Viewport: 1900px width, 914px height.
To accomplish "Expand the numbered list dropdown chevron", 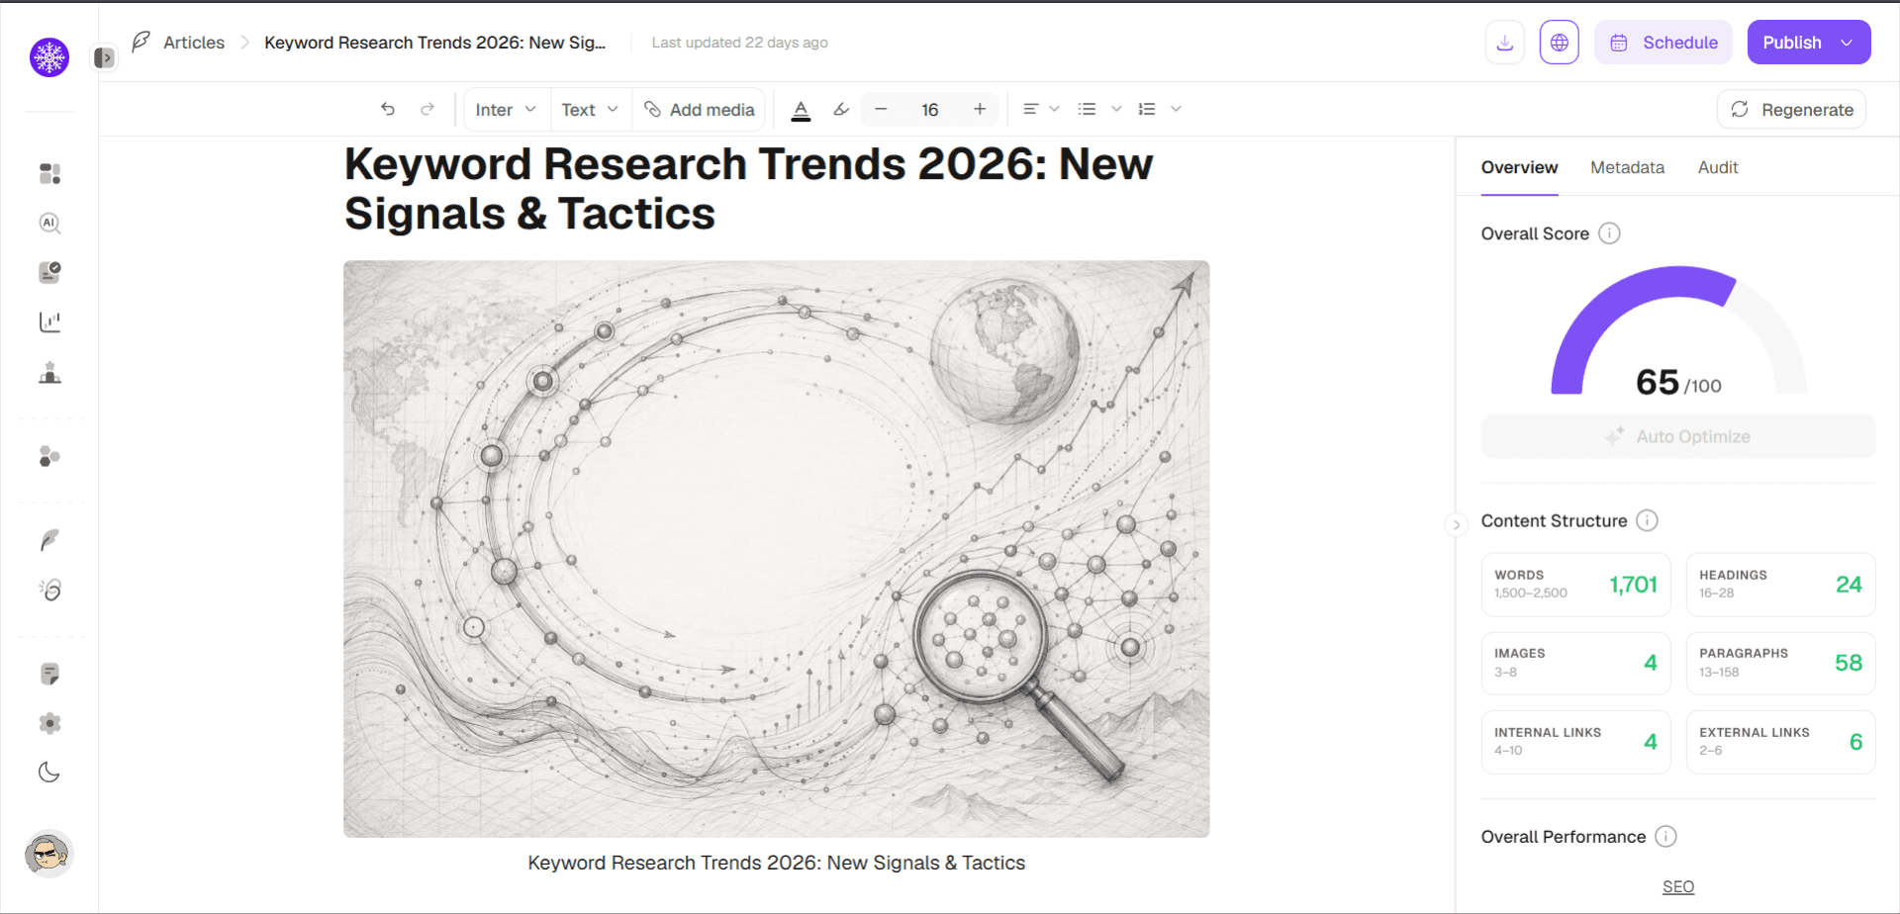I will point(1176,109).
